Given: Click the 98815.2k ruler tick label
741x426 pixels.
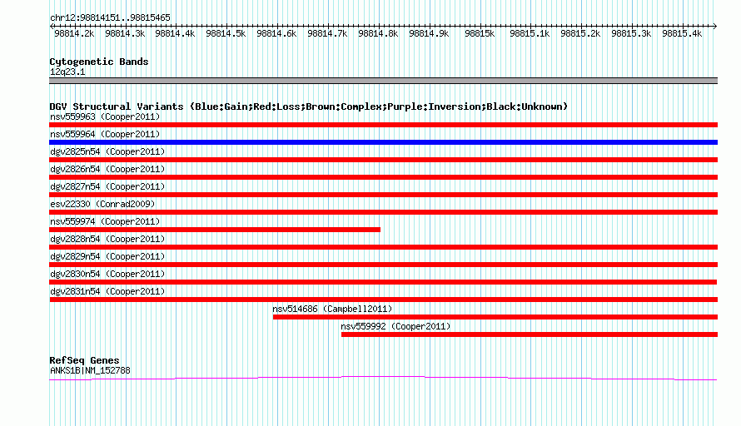Looking at the screenshot, I should tap(580, 34).
